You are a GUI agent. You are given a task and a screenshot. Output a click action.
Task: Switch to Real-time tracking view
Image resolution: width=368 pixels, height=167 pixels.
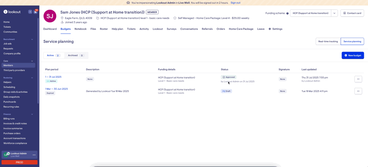pos(328,41)
